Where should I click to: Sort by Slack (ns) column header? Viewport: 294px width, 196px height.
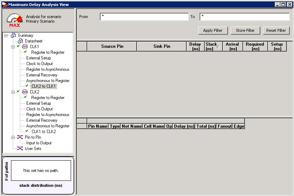click(x=213, y=46)
